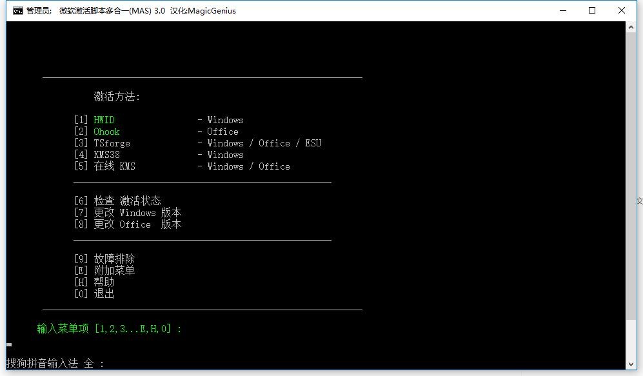
Task: Click the cmd icon in the title bar
Action: [x=17, y=11]
